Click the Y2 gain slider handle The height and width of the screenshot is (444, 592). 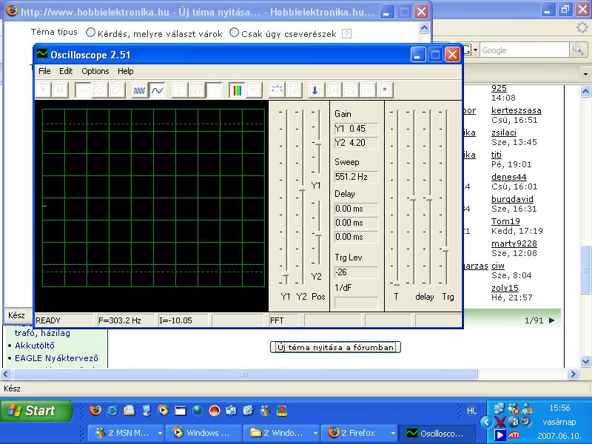[302, 189]
